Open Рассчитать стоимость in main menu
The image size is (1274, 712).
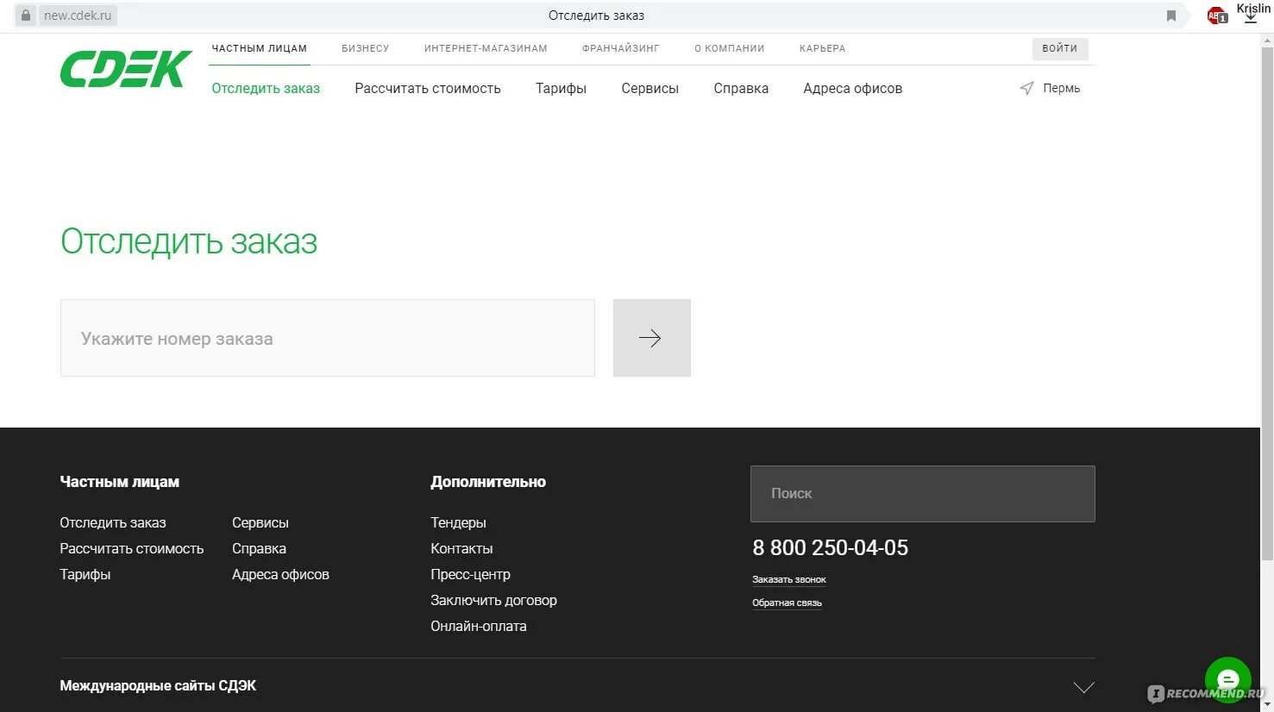428,88
